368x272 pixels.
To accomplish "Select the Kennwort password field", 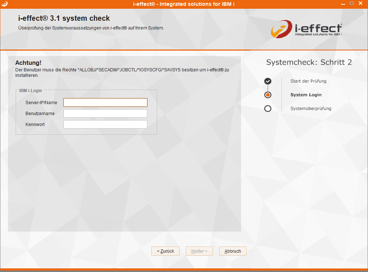I will coord(105,125).
